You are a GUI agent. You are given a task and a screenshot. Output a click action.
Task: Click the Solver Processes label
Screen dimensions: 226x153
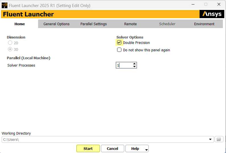coord(21,65)
